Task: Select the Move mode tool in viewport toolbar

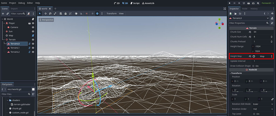Action: tap(45, 13)
